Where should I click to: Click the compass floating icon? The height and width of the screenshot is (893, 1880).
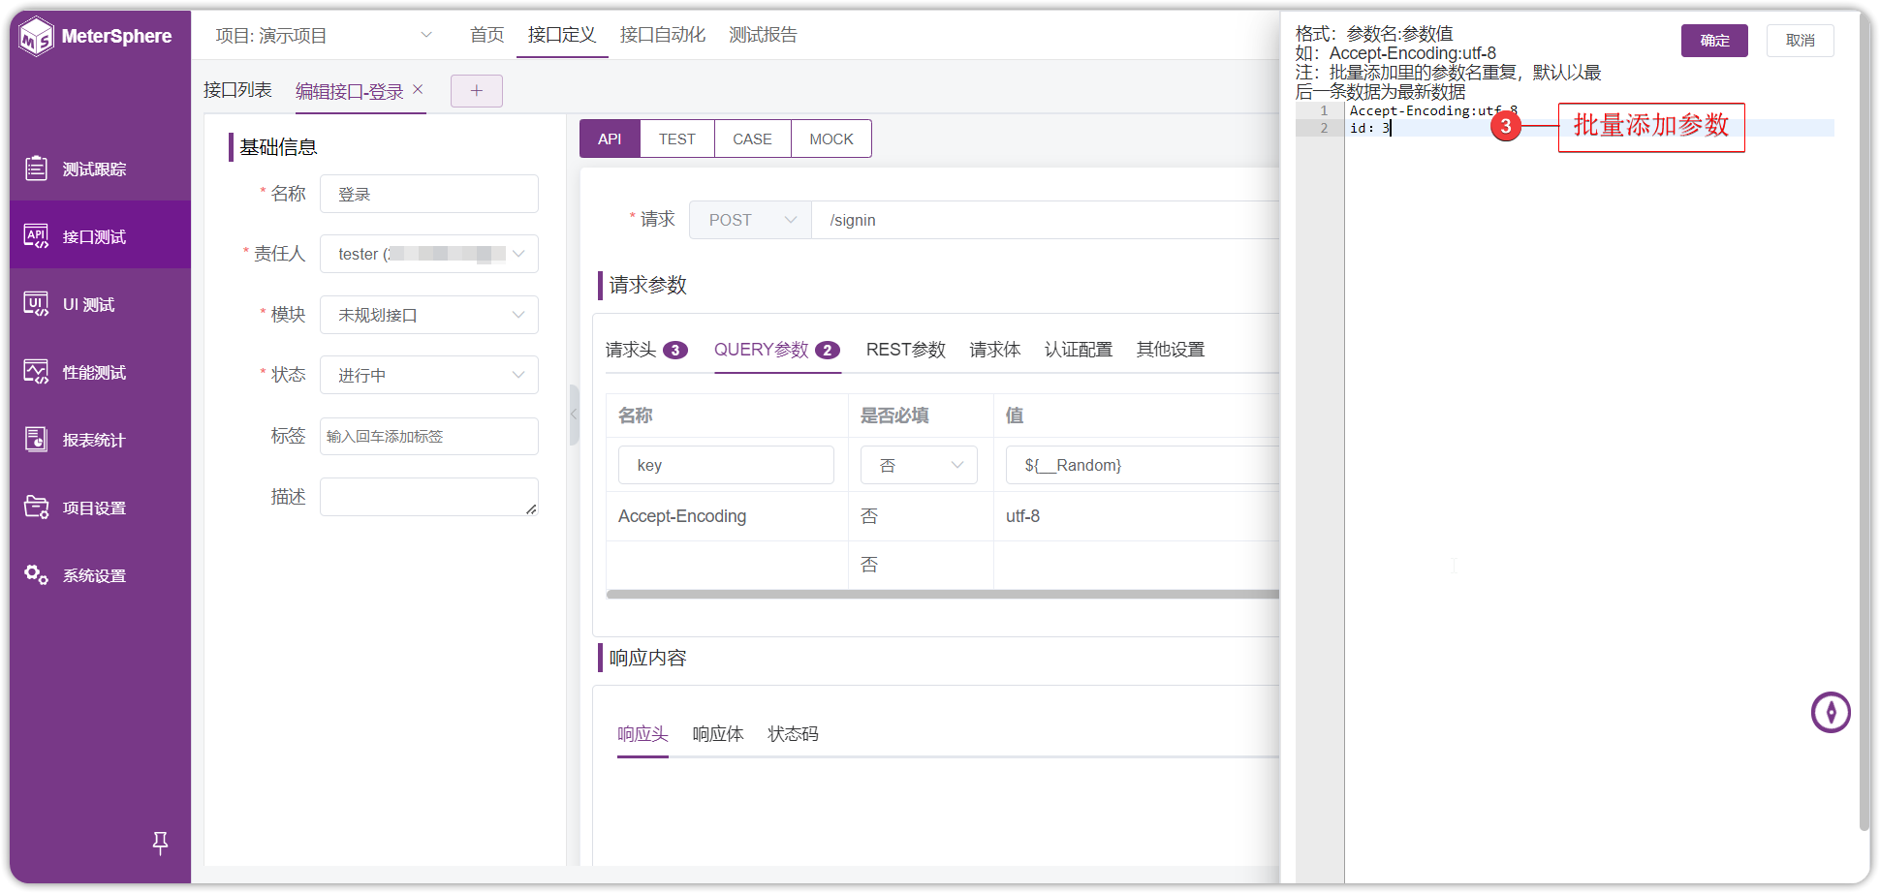tap(1831, 713)
